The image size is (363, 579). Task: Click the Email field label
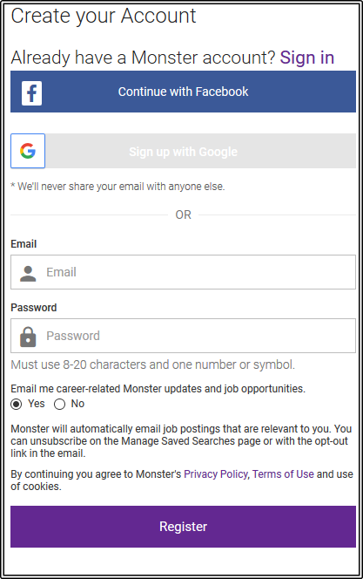pos(24,244)
